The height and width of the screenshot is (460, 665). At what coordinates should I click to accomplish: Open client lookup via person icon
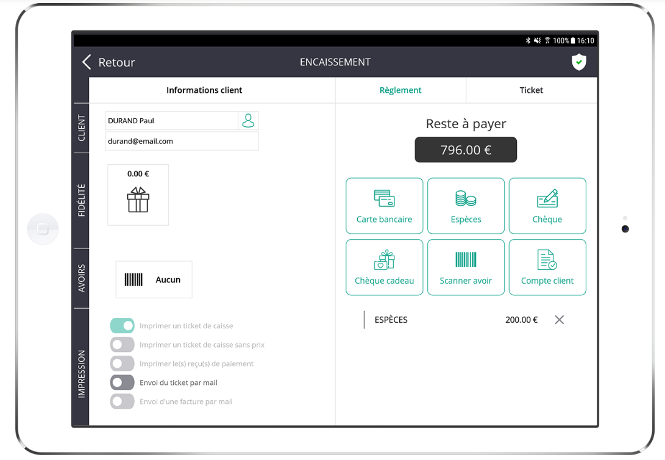[x=248, y=121]
